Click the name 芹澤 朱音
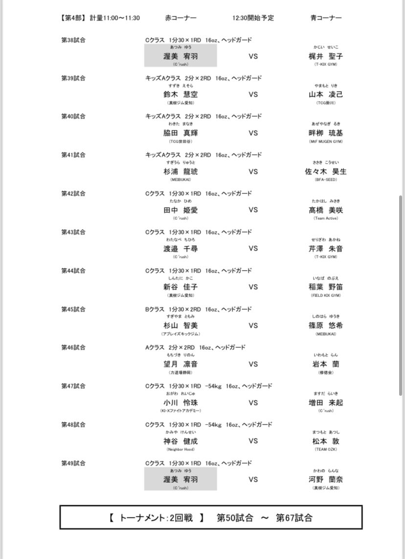Screen dimensions: 405x559 [x=326, y=249]
